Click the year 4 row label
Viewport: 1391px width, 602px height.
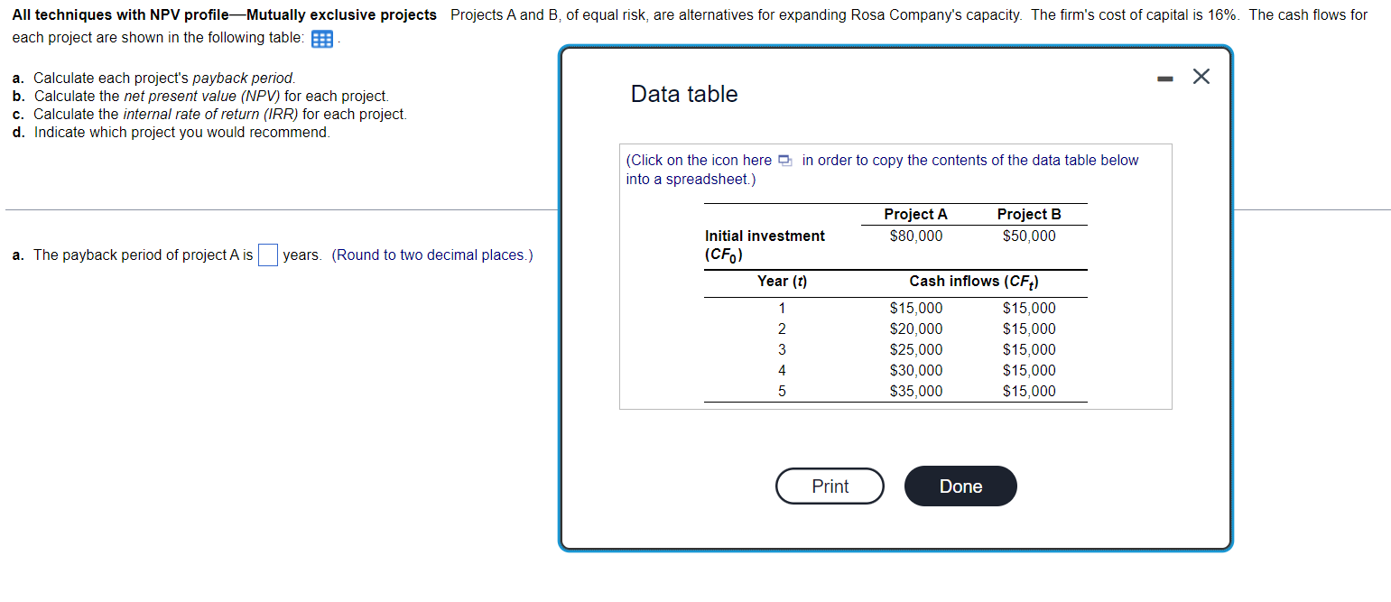(782, 370)
